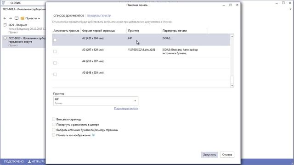Click the Отмена button
The height and width of the screenshot is (165, 294).
click(x=227, y=155)
